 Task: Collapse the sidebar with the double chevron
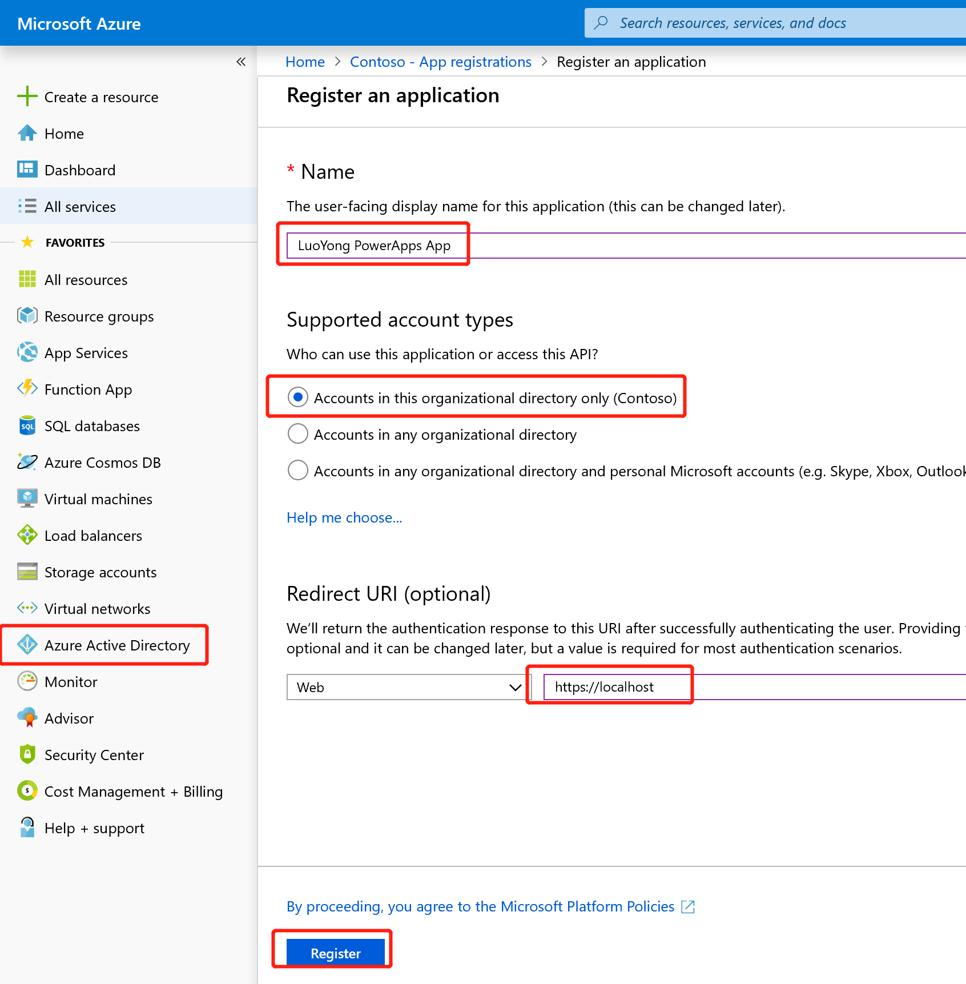pyautogui.click(x=241, y=62)
